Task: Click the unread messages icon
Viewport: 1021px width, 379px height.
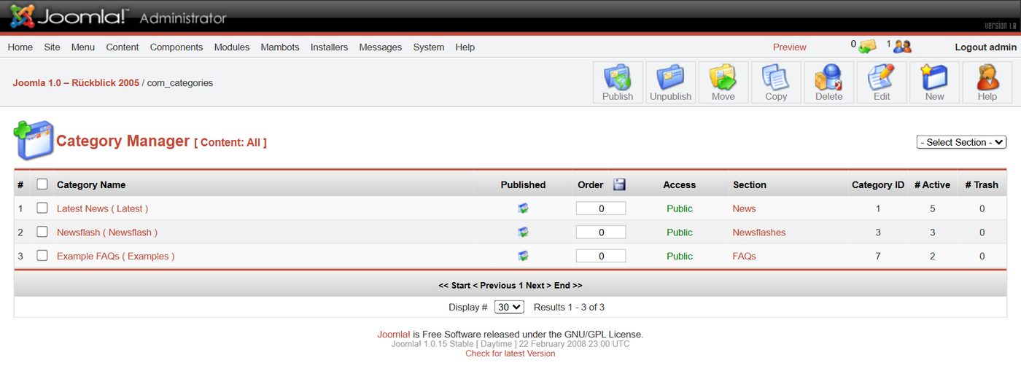Action: 867,47
